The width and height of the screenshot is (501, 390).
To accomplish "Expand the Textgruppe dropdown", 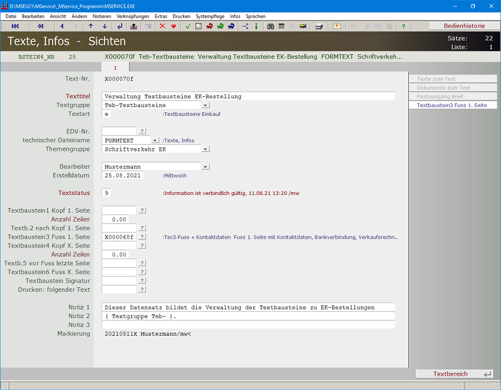I will (x=206, y=105).
